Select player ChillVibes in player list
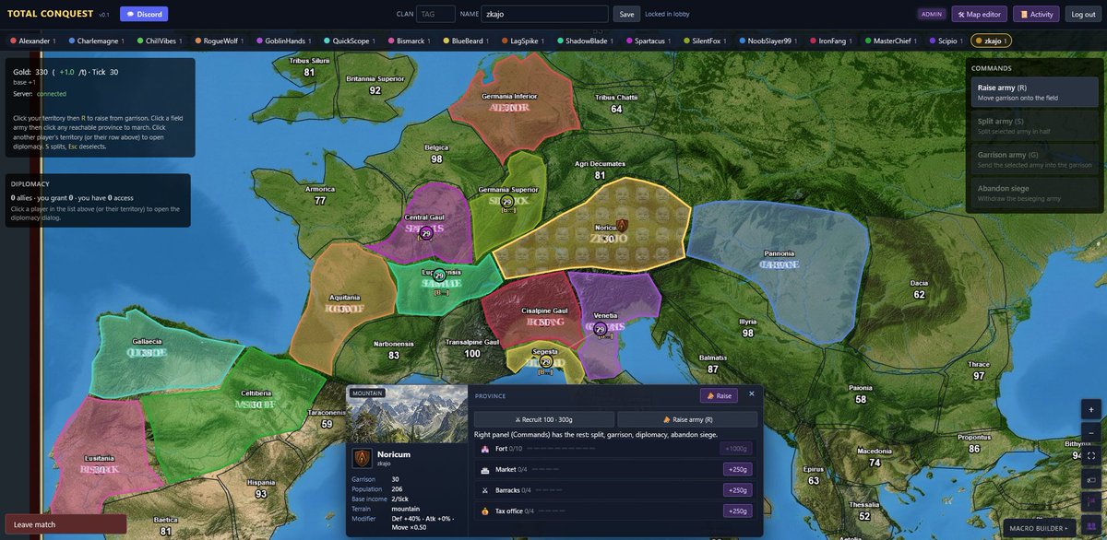Viewport: 1107px width, 540px height. pyautogui.click(x=160, y=41)
